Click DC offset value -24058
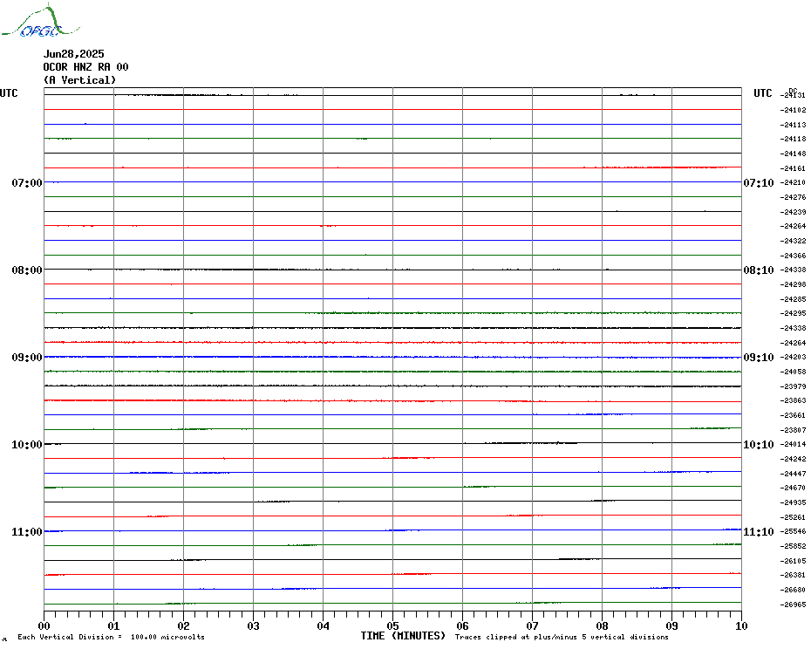 coord(793,372)
